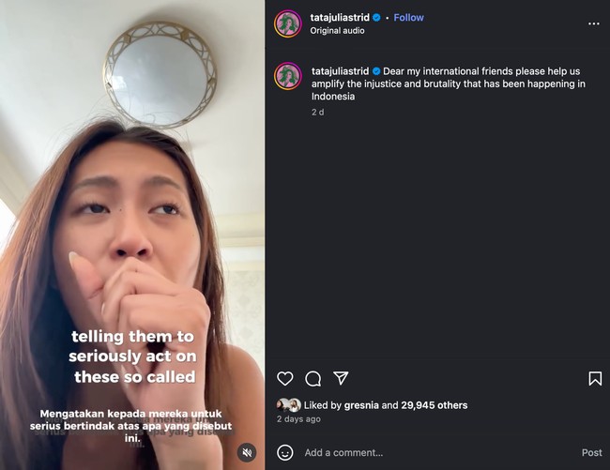Open the profile picture in the post header
The height and width of the screenshot is (470, 610).
(288, 23)
